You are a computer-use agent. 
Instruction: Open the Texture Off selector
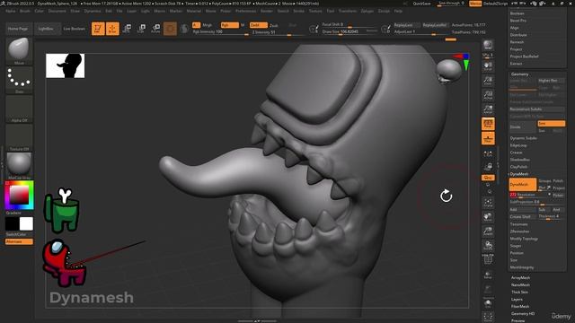[19, 137]
